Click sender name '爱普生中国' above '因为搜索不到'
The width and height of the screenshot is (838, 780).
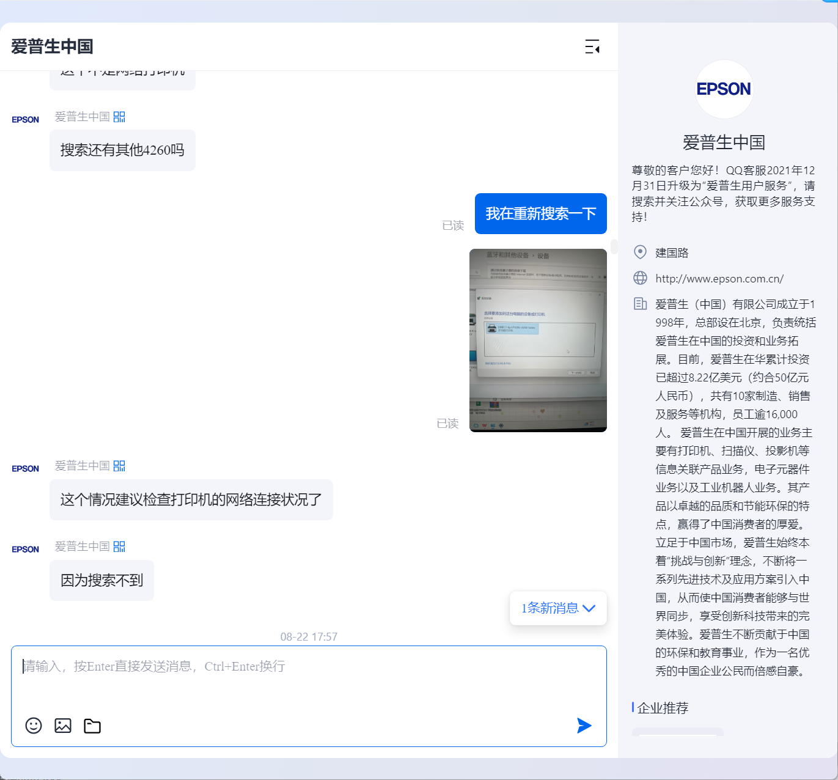(83, 546)
